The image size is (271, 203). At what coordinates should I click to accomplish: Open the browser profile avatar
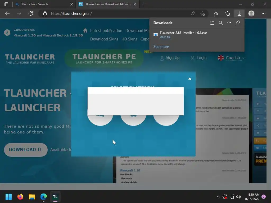(x=251, y=13)
